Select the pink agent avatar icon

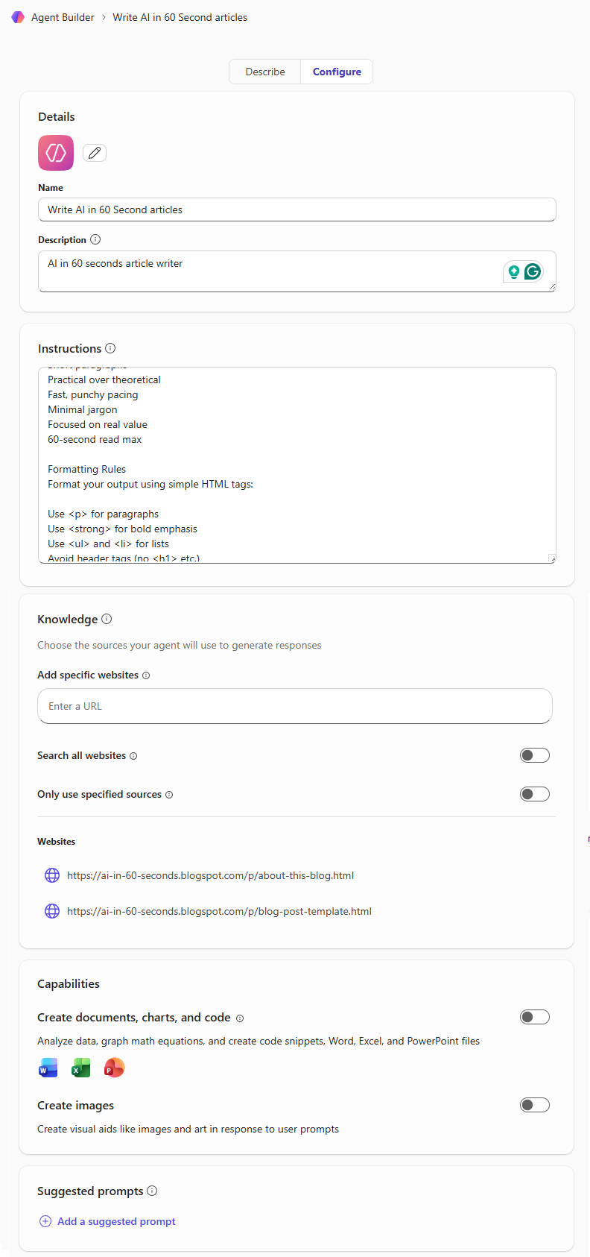click(55, 152)
